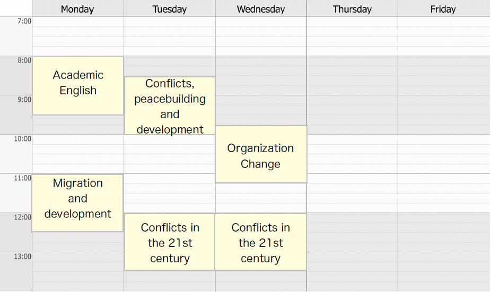
Task: Open the Academic English event on Monday
Action: click(x=78, y=85)
